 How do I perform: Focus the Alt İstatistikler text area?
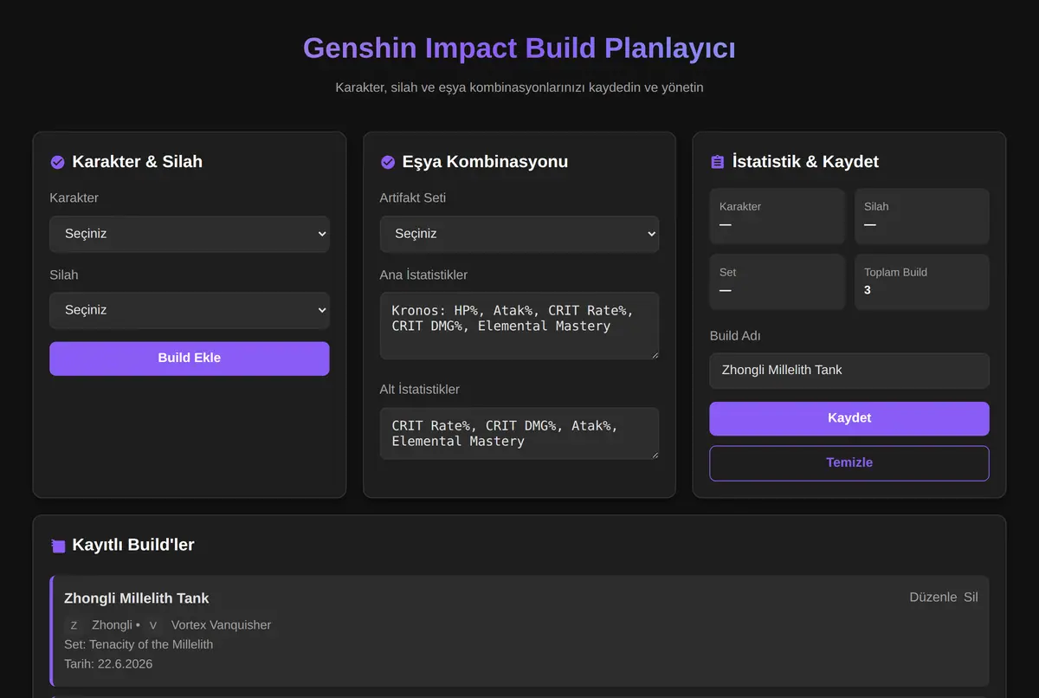pyautogui.click(x=519, y=434)
